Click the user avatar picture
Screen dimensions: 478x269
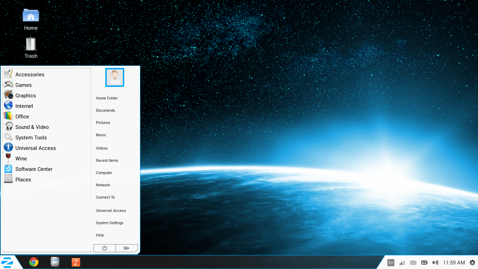tap(115, 77)
